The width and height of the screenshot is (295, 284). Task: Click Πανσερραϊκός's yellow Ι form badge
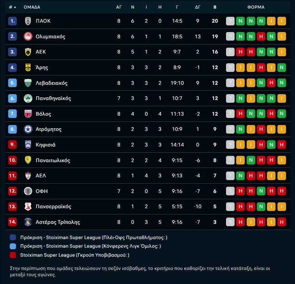click(x=281, y=207)
